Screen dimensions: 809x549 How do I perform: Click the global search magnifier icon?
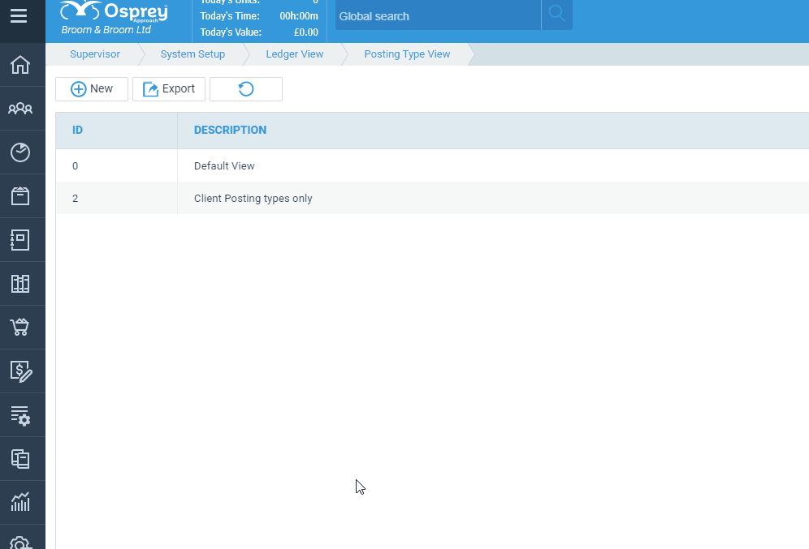pos(556,15)
